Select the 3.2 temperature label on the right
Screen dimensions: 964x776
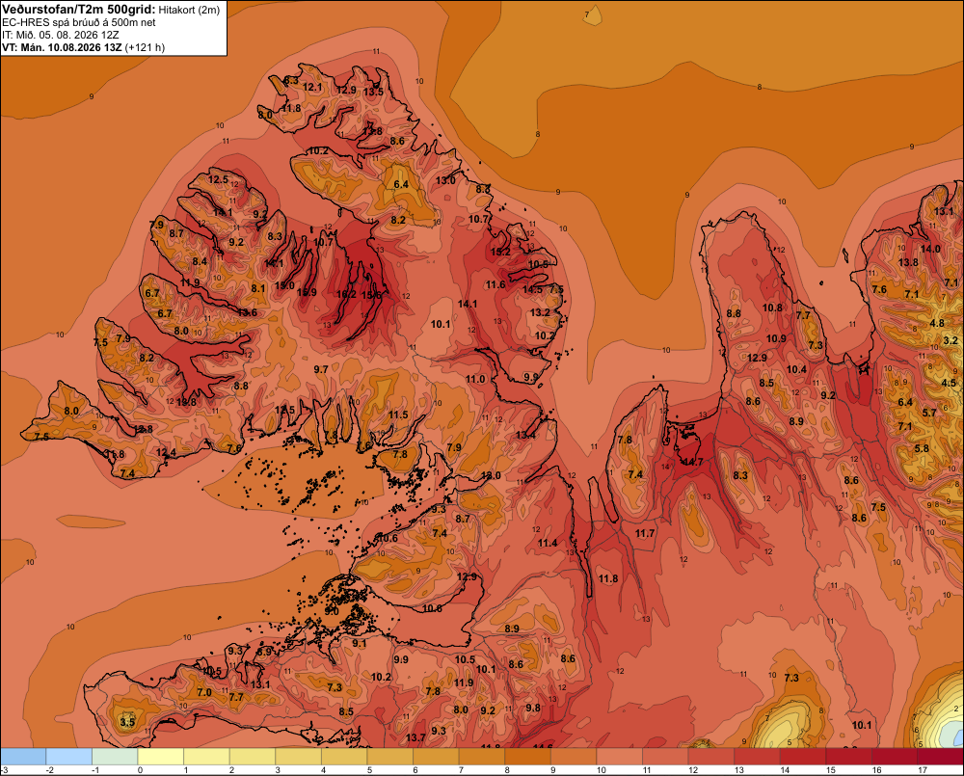pyautogui.click(x=951, y=340)
